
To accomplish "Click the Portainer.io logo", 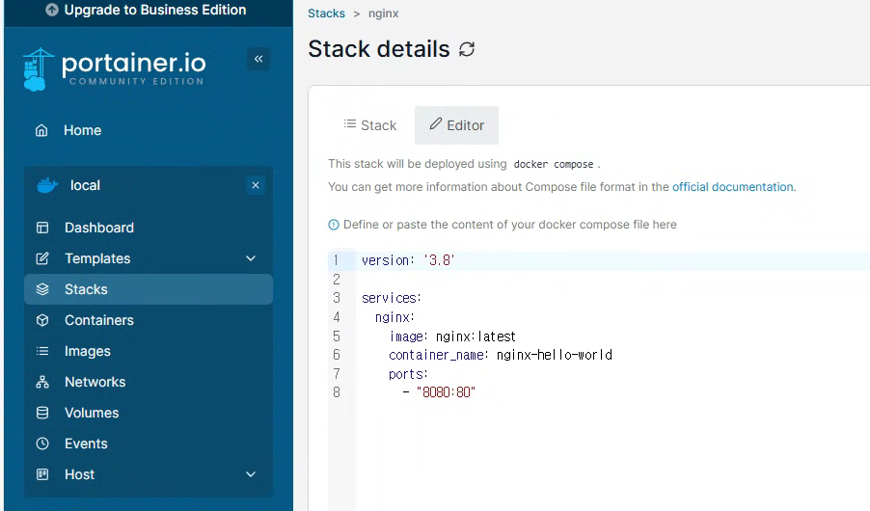I will (115, 69).
